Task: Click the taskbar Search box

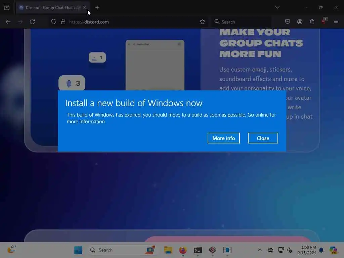Action: [x=123, y=250]
